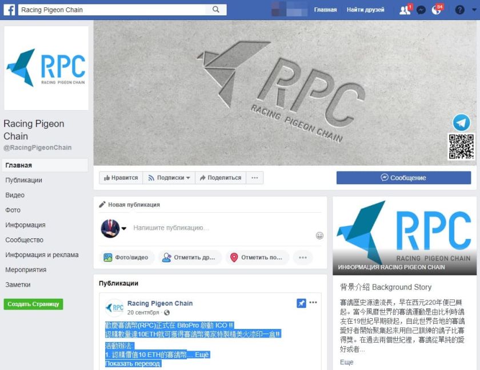480x370 pixels.
Task: Open the globe notifications icon
Action: point(437,10)
